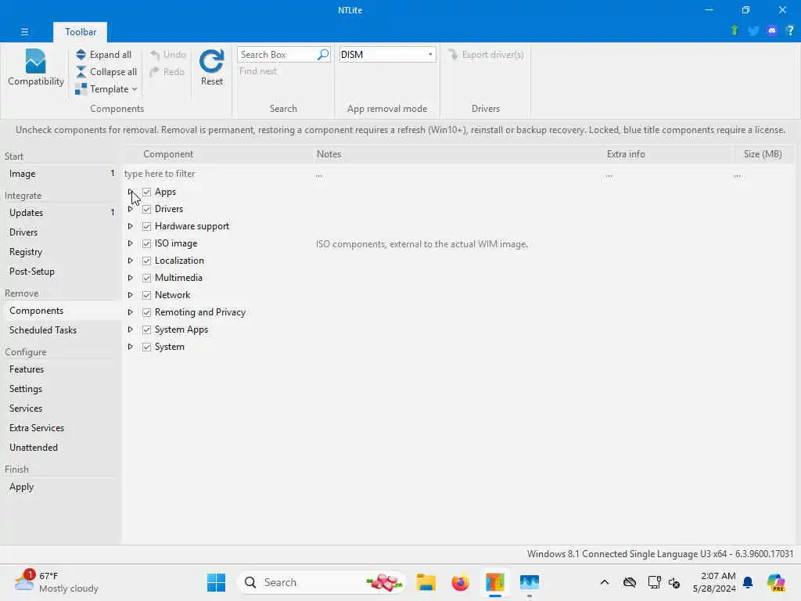Screen dimensions: 801x601
Task: Uncheck the Multimedia checkbox
Action: pos(146,278)
